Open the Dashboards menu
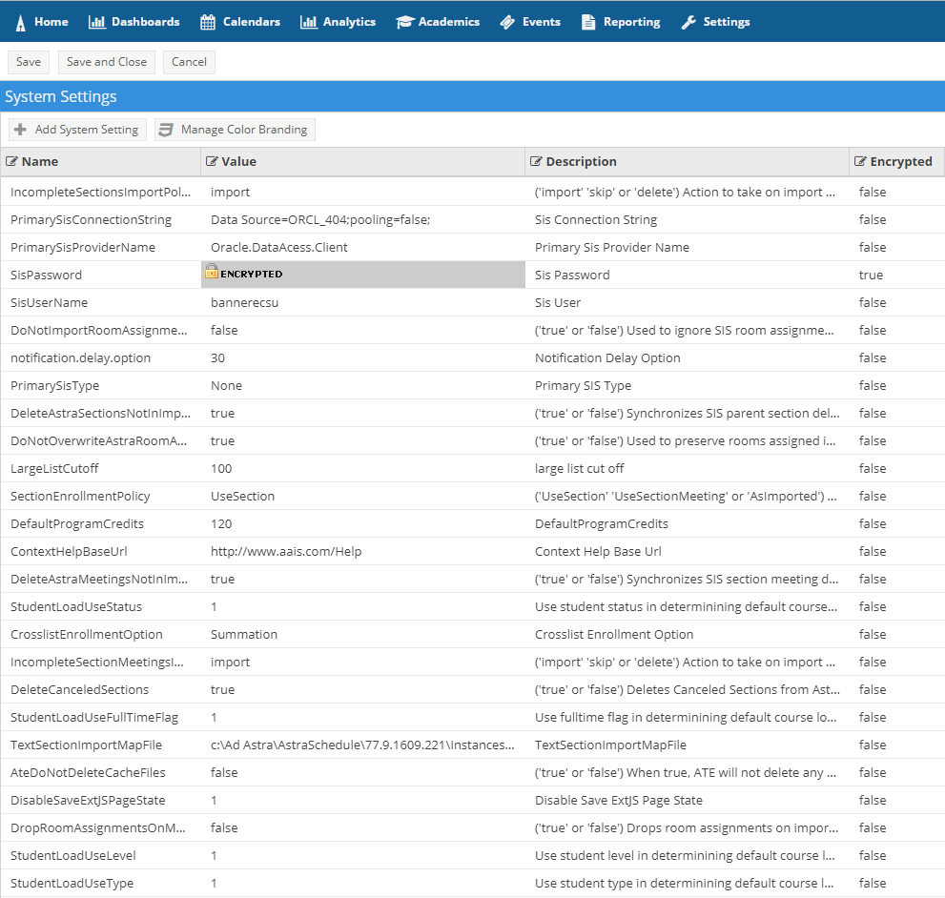945x898 pixels. click(x=134, y=22)
